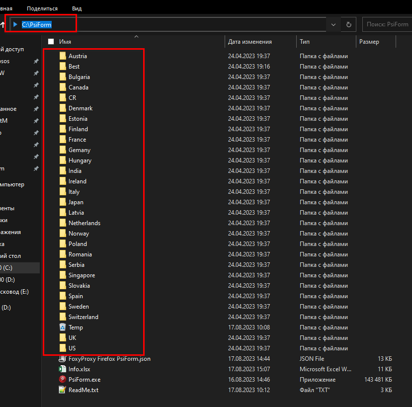This screenshot has height=407, width=412.
Task: Toggle the select-all checkbox in the header
Action: (x=51, y=42)
